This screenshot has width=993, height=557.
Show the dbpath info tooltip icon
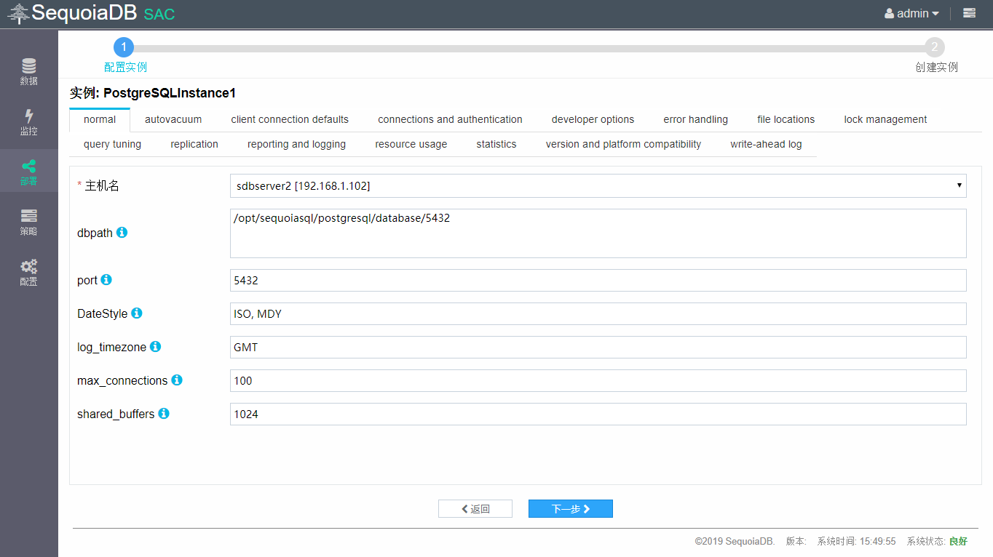coord(122,233)
